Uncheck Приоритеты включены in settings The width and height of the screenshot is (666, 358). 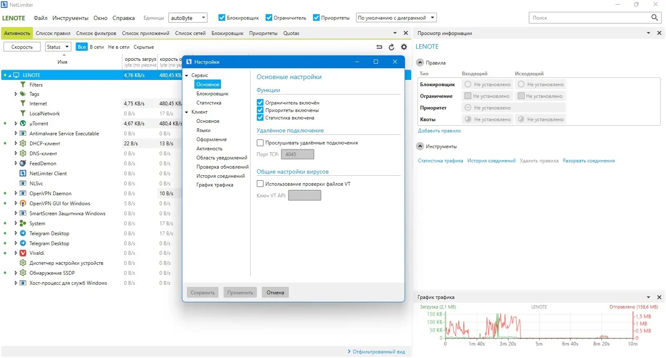260,110
